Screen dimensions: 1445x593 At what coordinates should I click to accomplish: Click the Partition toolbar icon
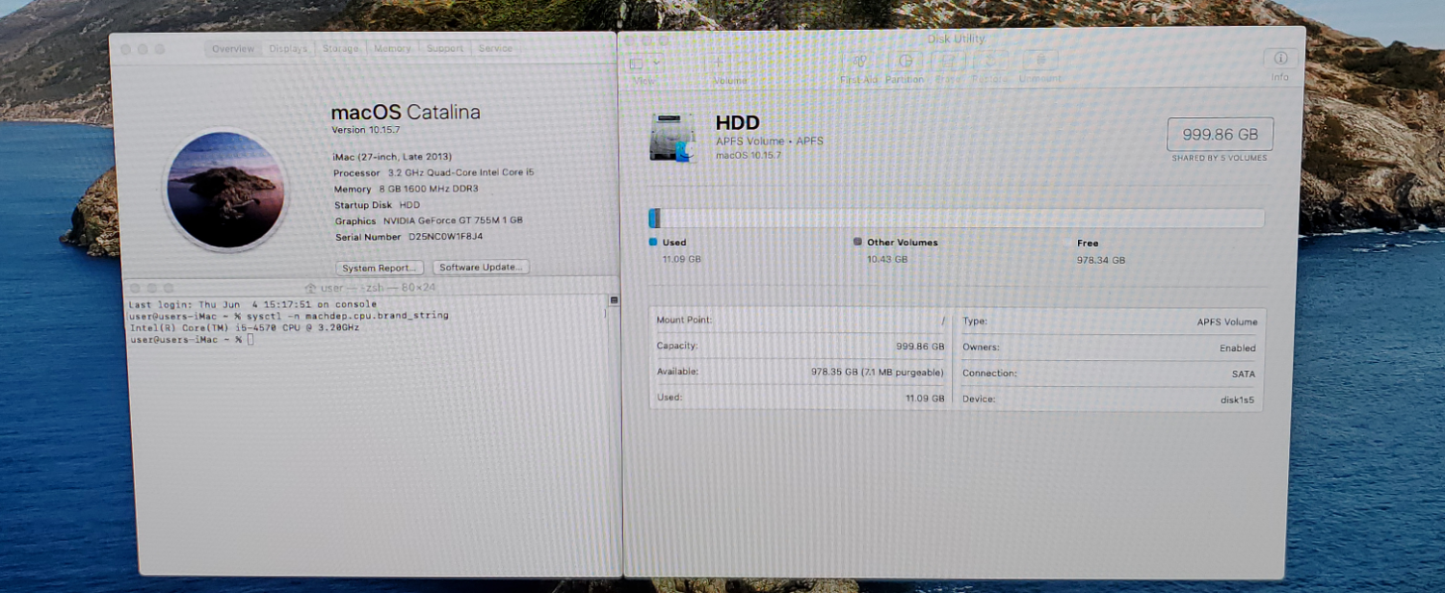pyautogui.click(x=905, y=62)
